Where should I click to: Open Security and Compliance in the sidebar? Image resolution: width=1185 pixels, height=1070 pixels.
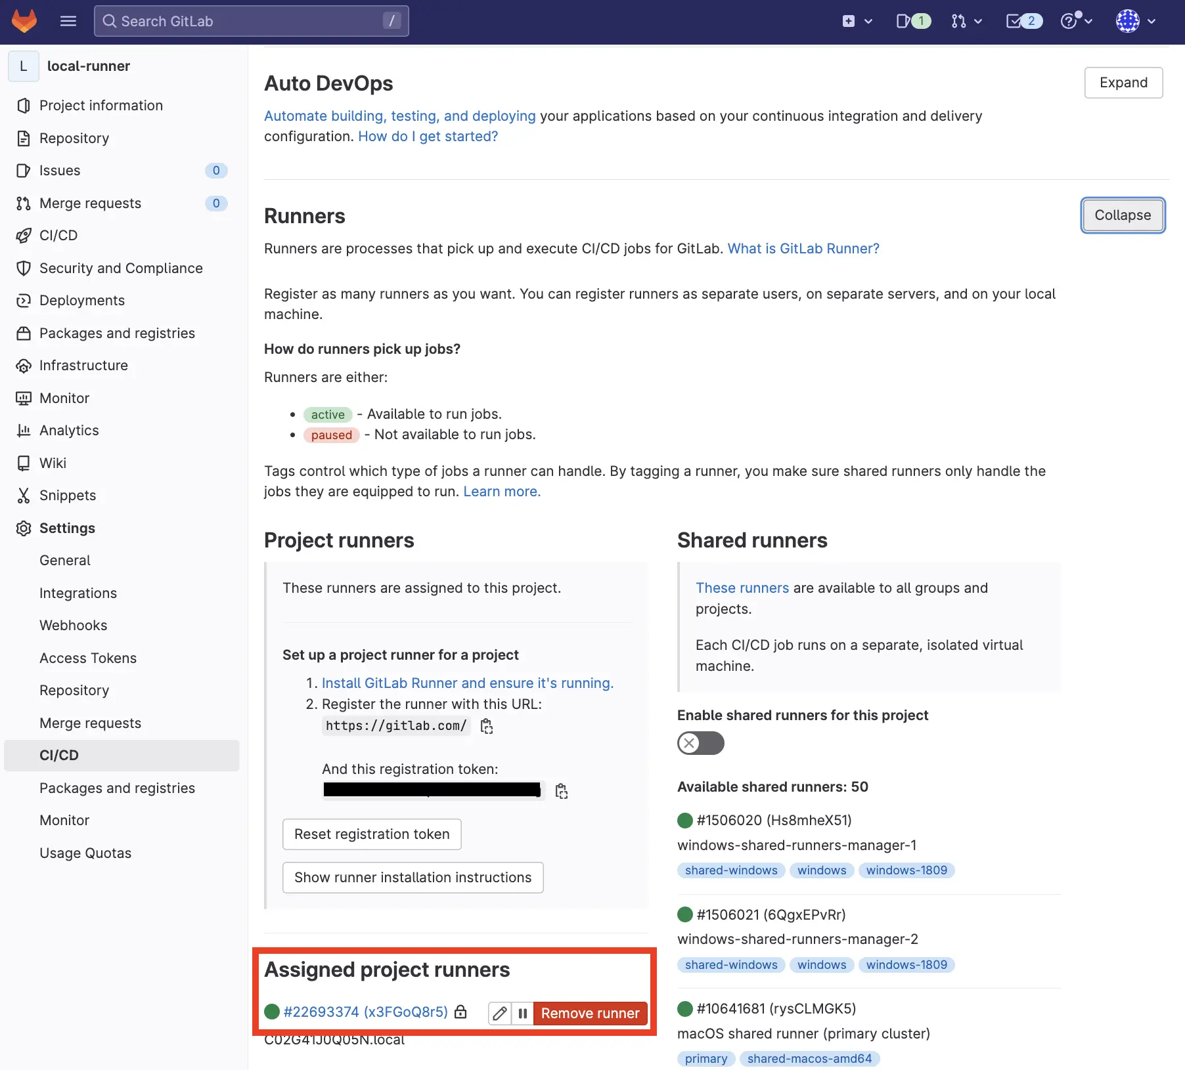pos(121,268)
